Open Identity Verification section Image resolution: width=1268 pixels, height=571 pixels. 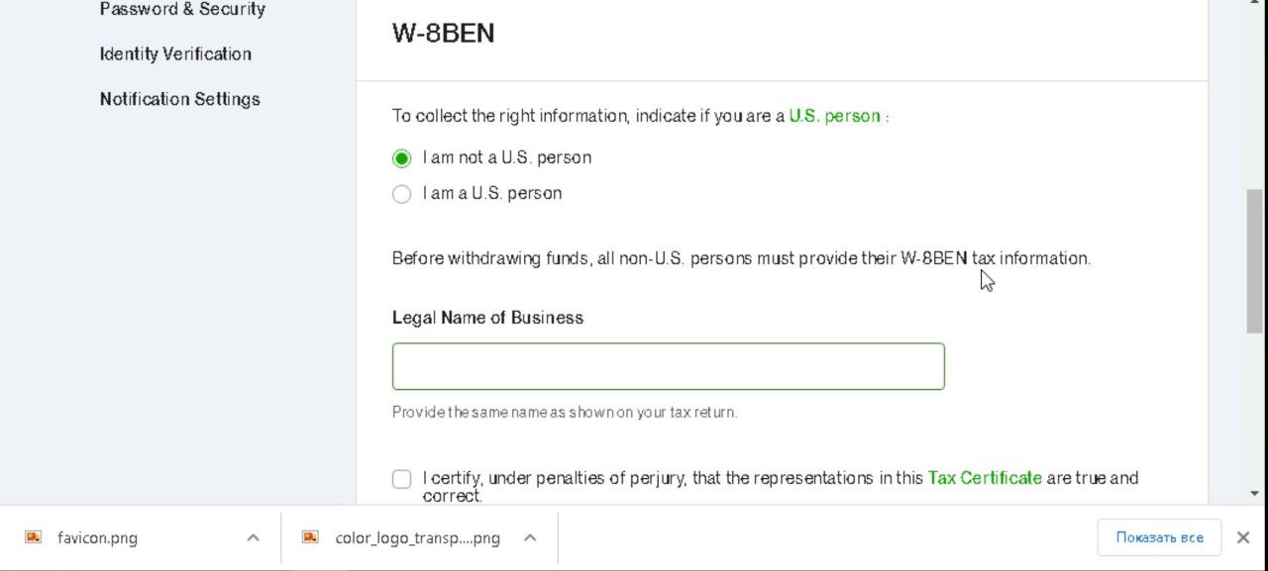175,53
